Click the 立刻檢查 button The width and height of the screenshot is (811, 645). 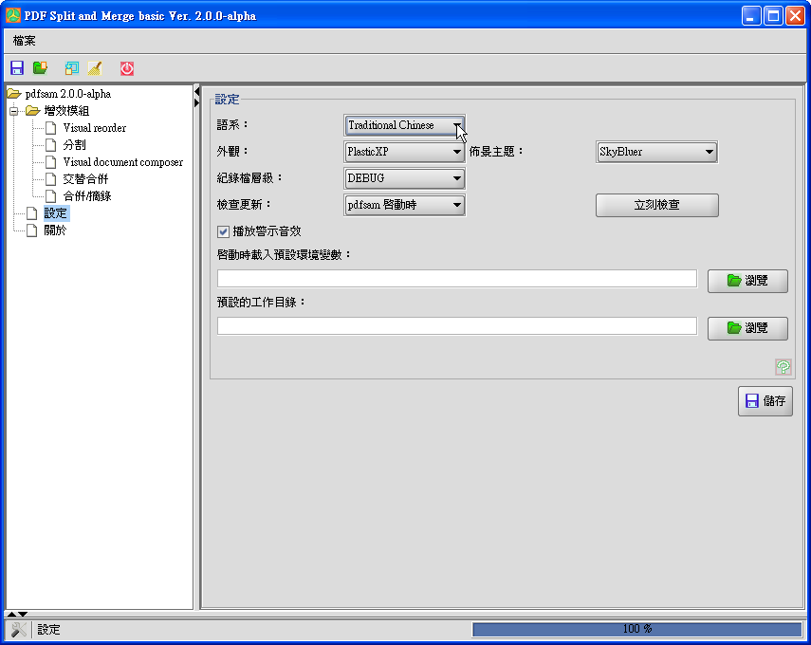point(657,205)
